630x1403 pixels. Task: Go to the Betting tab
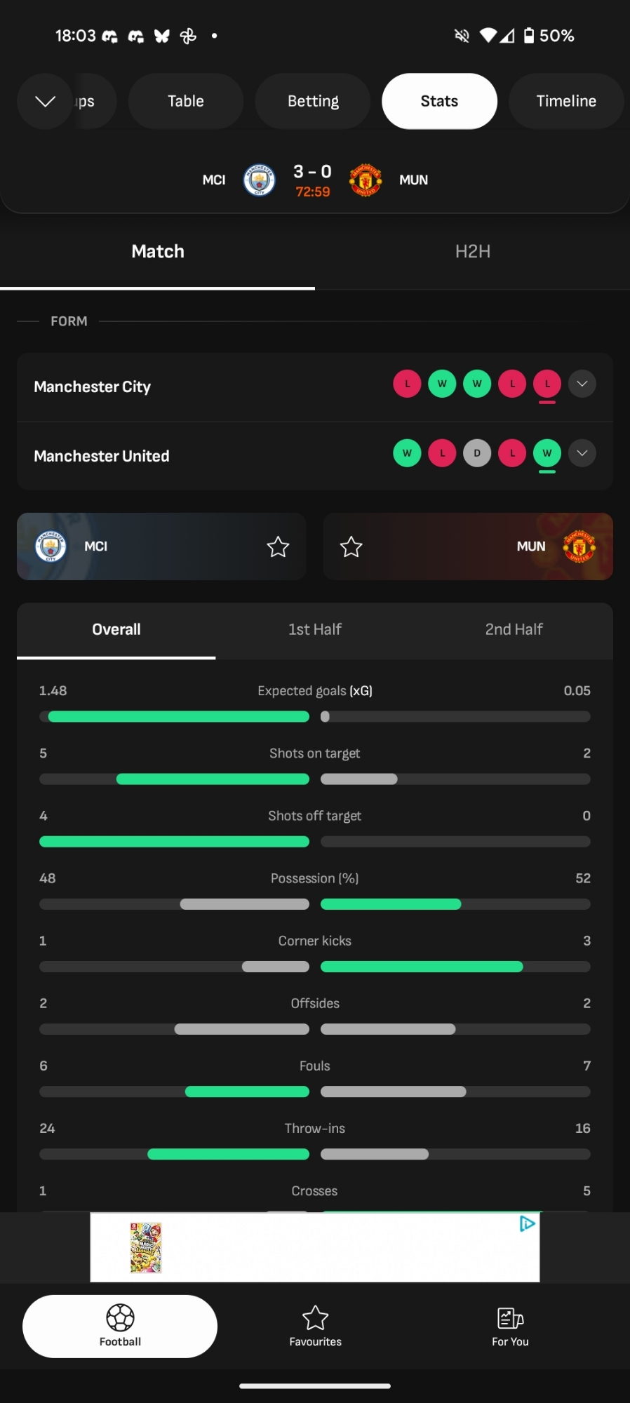pos(313,102)
